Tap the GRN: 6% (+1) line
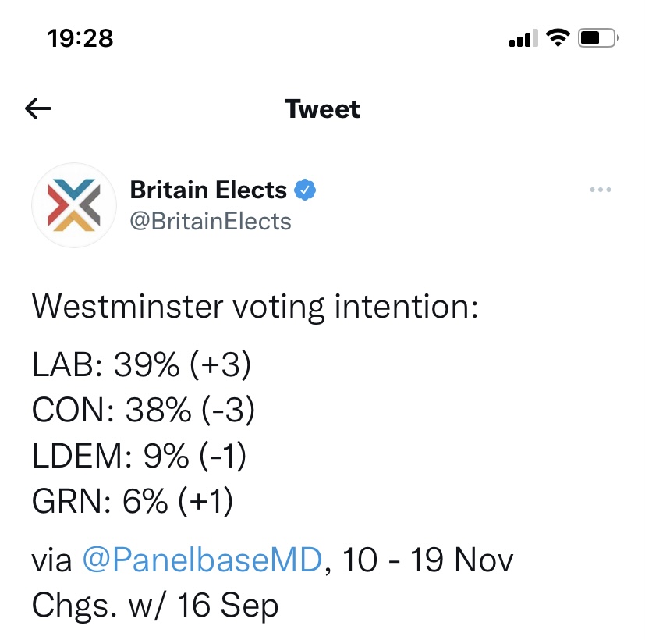Image resolution: width=645 pixels, height=640 pixels. tap(133, 501)
